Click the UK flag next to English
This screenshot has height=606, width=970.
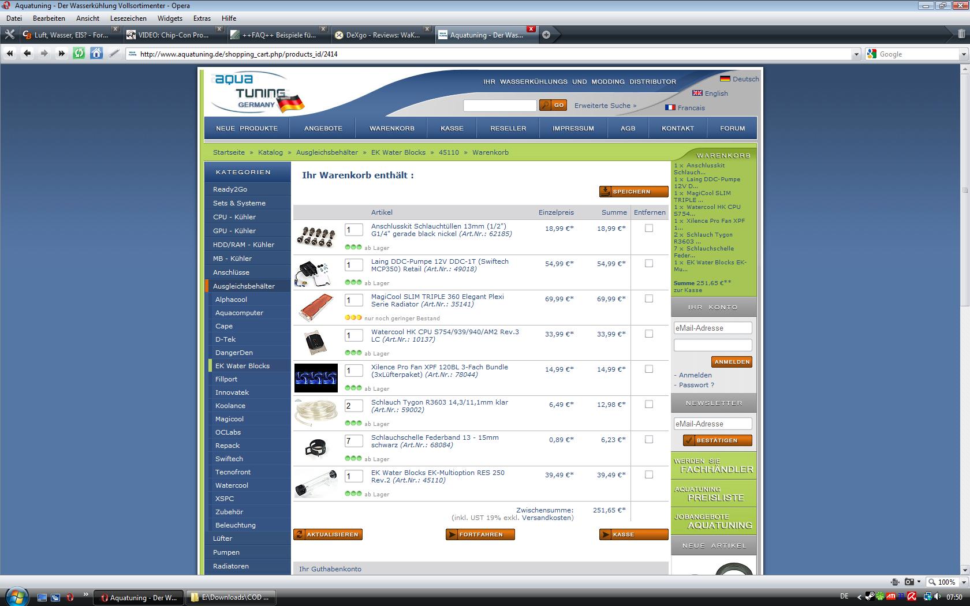click(x=697, y=93)
